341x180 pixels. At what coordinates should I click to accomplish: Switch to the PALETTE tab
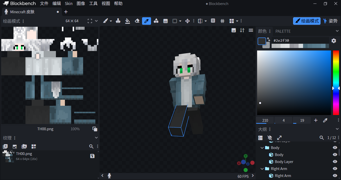[x=283, y=31]
